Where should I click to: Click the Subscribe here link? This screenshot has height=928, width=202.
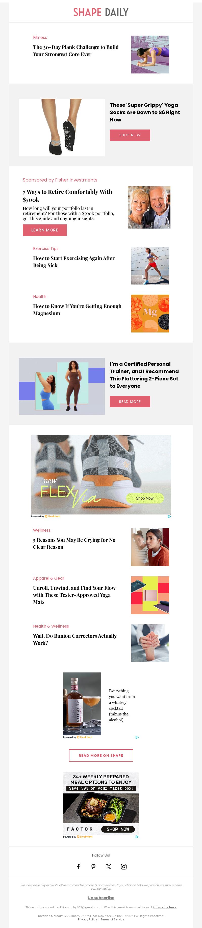tap(165, 908)
